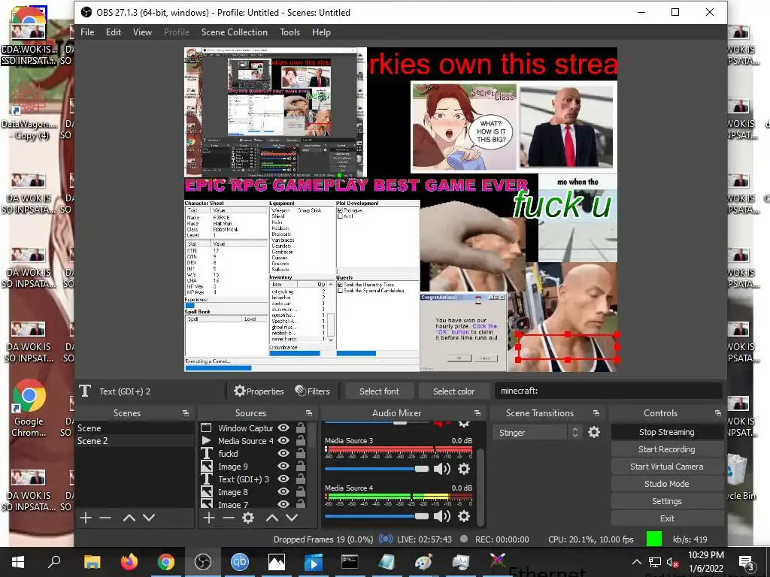Show hidden system tray icons

pyautogui.click(x=636, y=562)
